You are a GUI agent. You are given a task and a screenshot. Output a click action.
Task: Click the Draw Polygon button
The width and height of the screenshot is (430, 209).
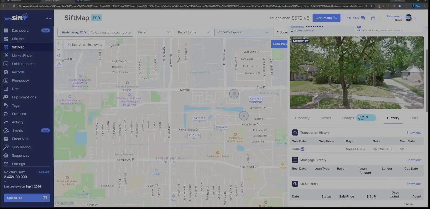pyautogui.click(x=280, y=44)
